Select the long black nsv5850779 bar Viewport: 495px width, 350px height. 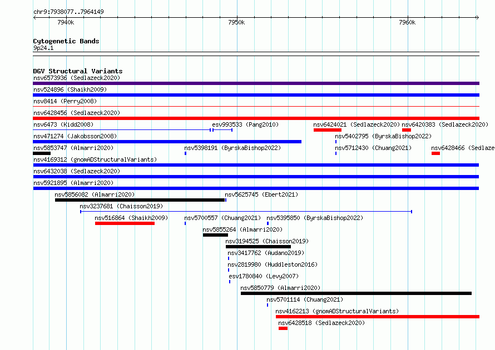click(356, 293)
